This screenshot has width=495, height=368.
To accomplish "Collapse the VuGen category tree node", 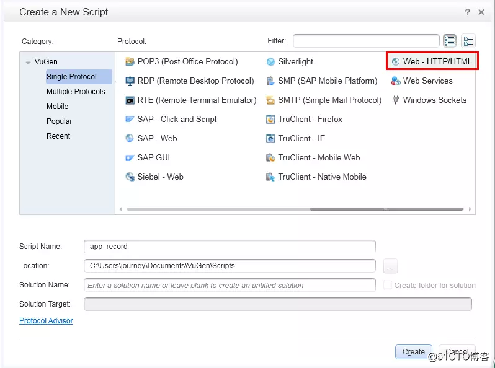I will tap(28, 63).
